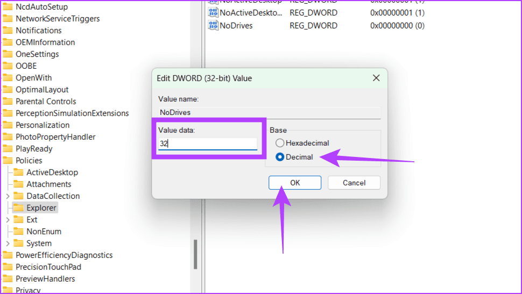Open the Explorer folder icon
This screenshot has height=294, width=522.
pos(18,208)
